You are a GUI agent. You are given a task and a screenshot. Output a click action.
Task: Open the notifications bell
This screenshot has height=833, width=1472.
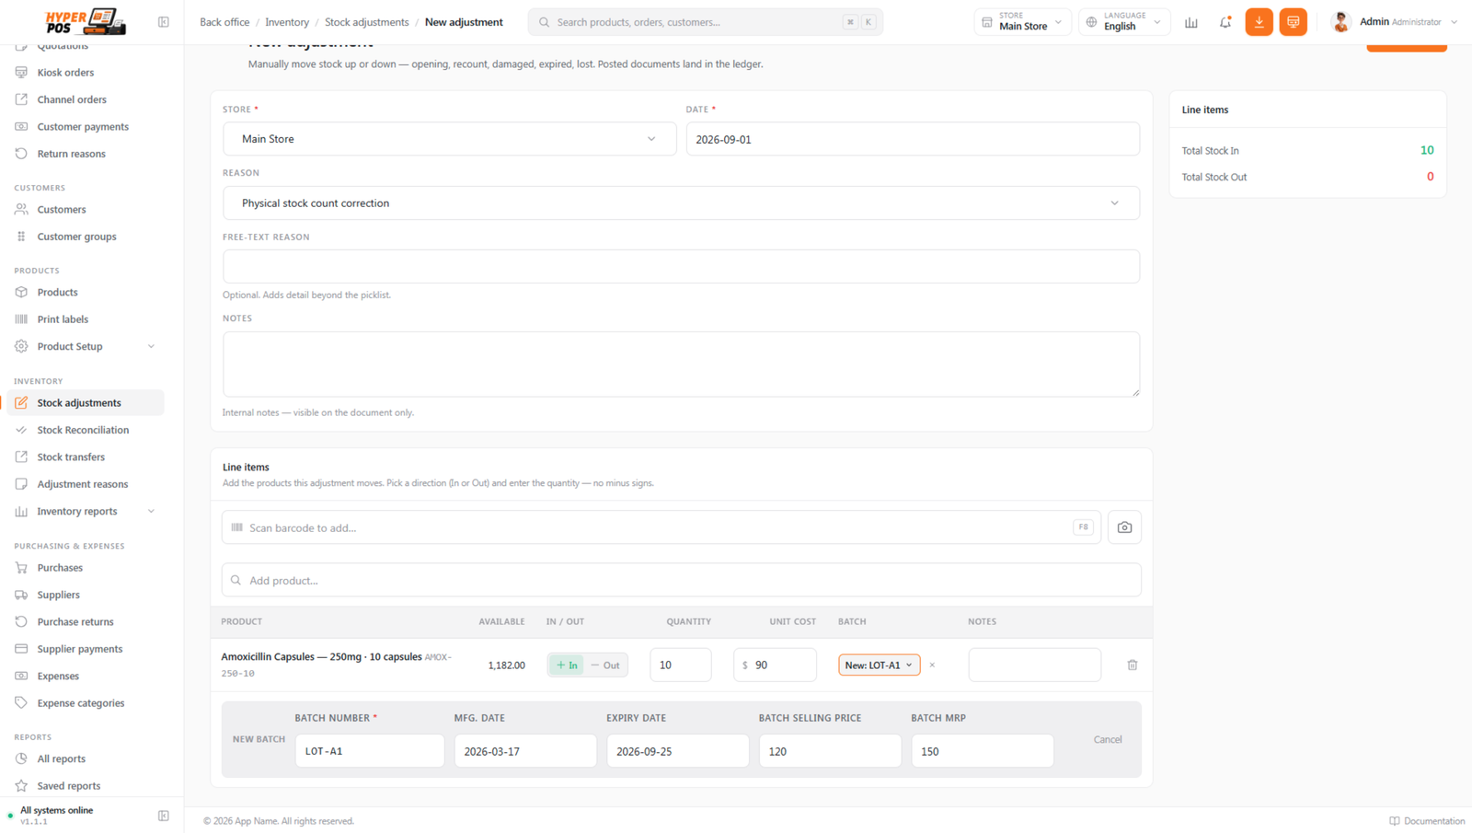(x=1225, y=22)
